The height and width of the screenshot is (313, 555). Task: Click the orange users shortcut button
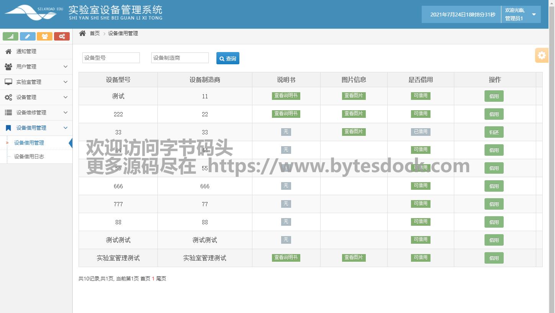click(44, 36)
